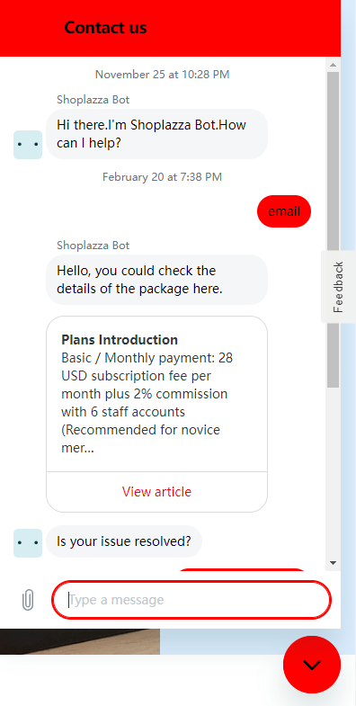Open the Feedback side tab
The width and height of the screenshot is (356, 706).
tap(338, 287)
